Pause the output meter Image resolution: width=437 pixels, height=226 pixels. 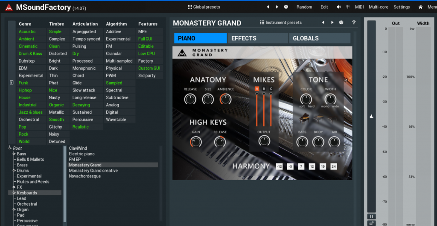(x=371, y=216)
